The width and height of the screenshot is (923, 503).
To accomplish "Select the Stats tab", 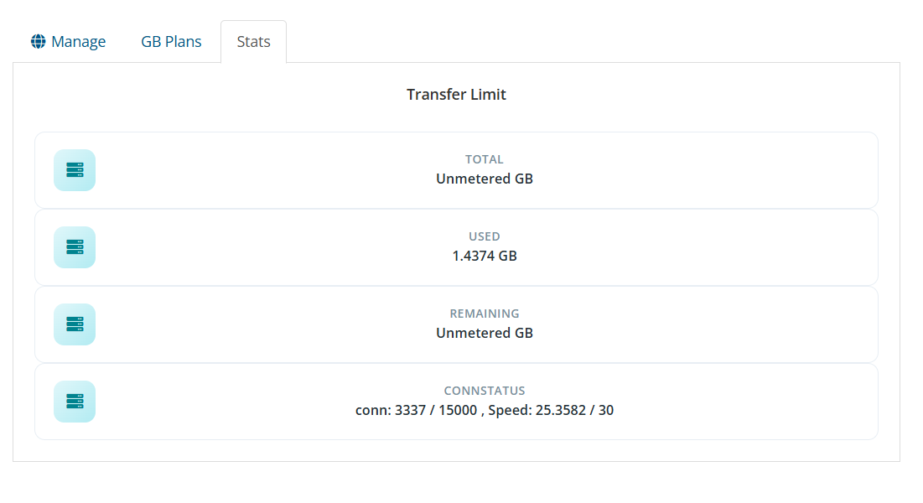I will point(253,42).
